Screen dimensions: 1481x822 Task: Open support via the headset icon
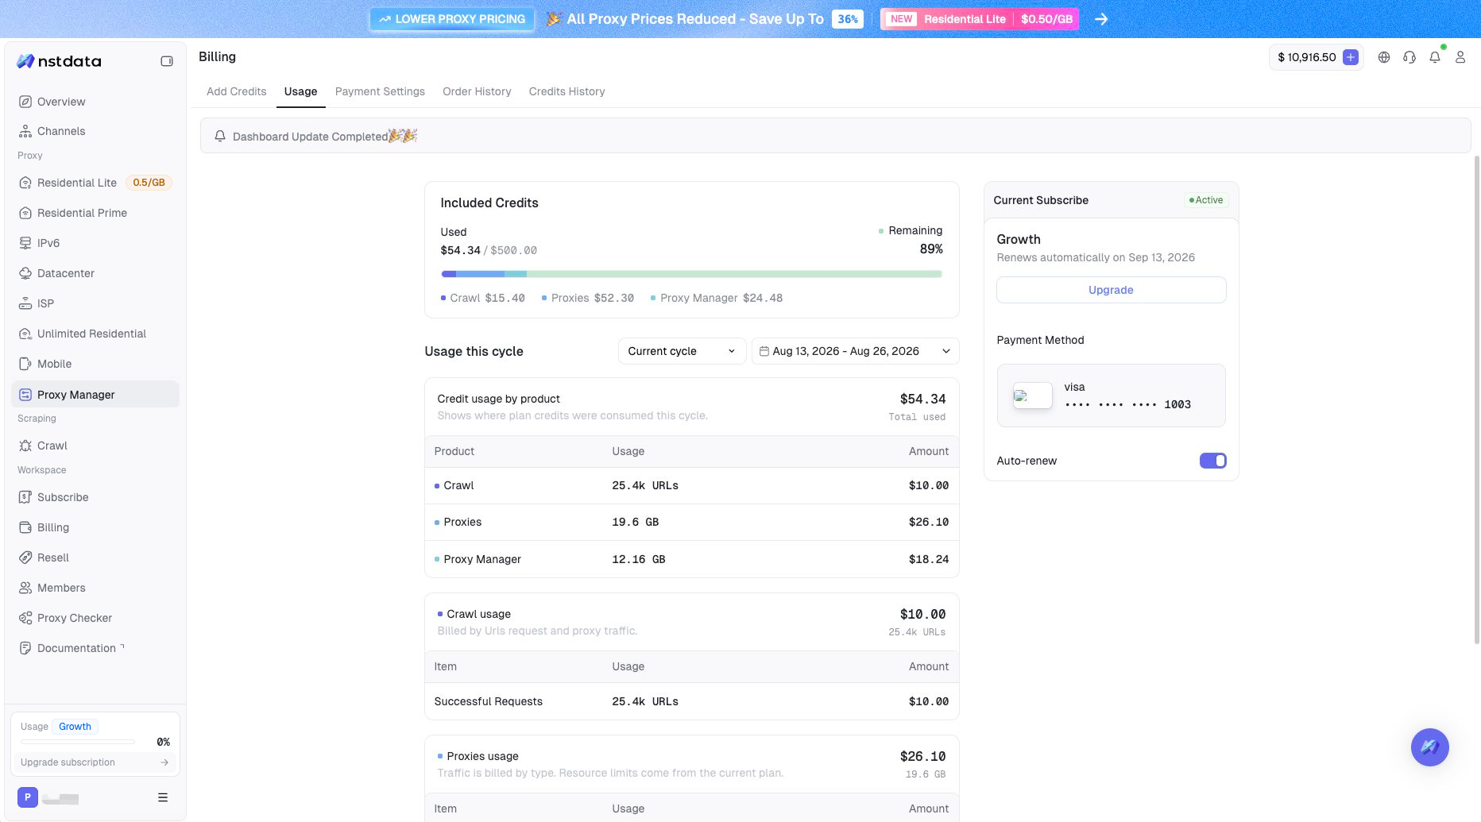(x=1409, y=57)
